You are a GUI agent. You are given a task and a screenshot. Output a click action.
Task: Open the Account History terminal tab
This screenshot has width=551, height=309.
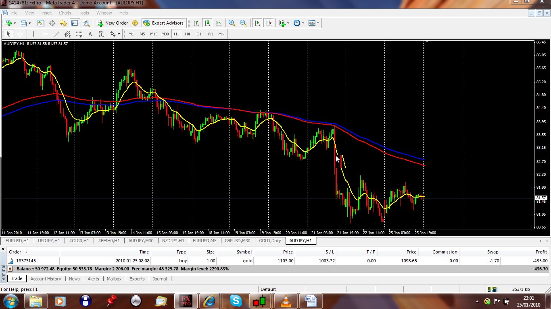[46, 279]
